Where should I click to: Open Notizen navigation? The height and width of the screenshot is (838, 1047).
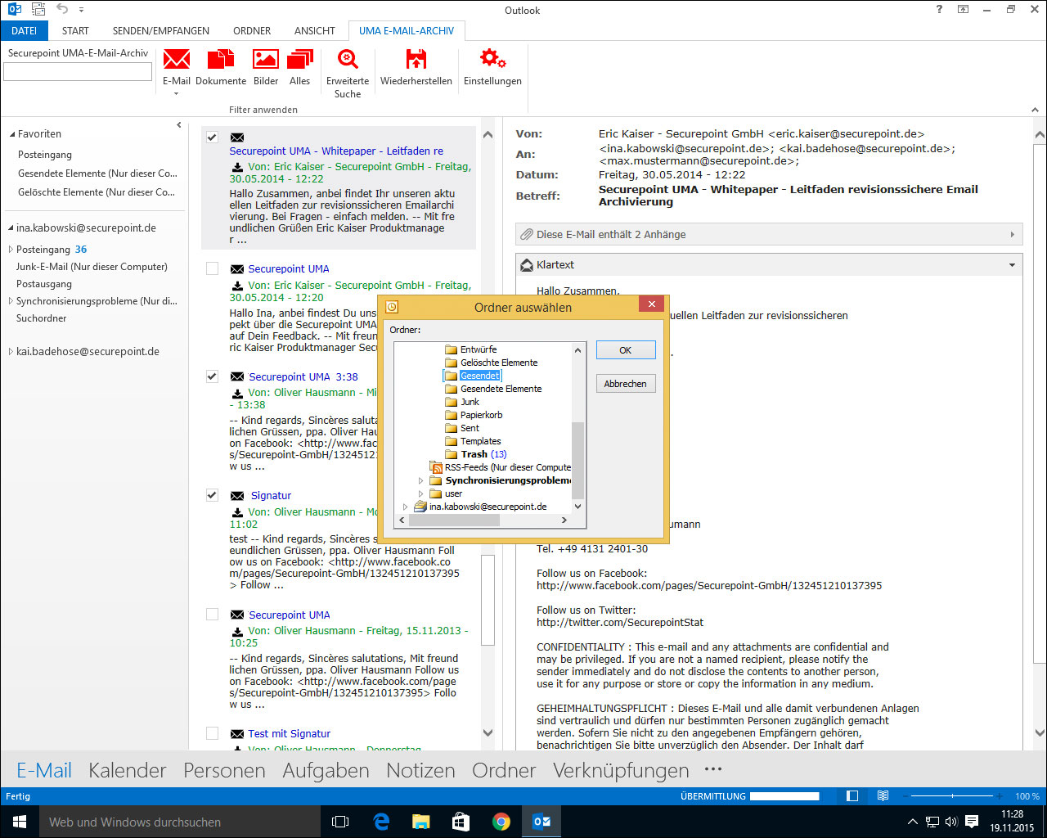click(x=420, y=770)
